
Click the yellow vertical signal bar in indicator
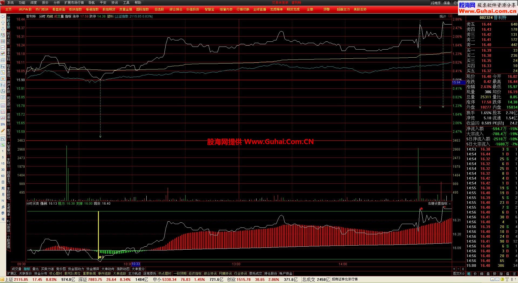[98, 234]
